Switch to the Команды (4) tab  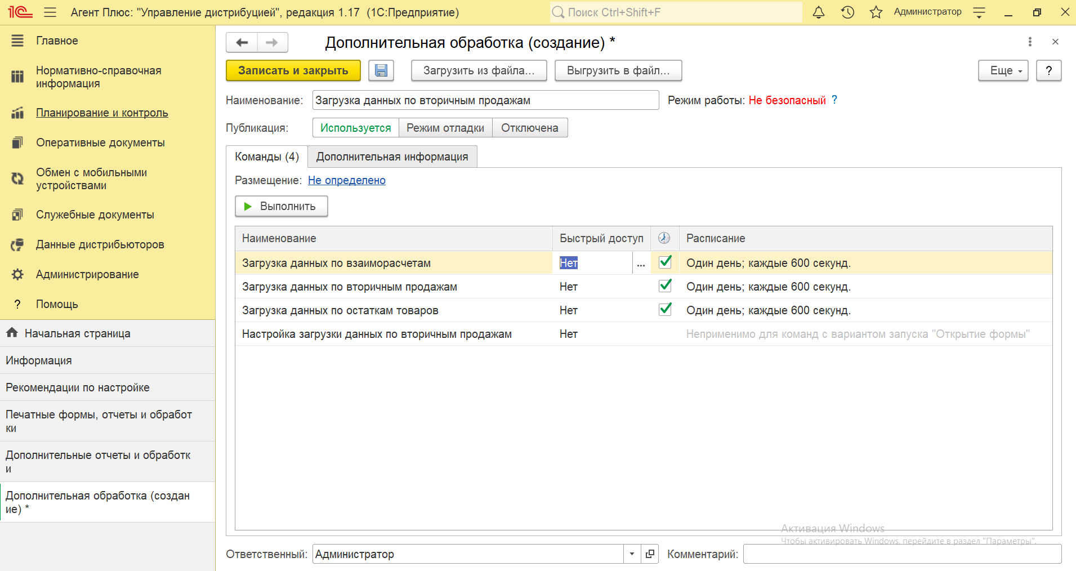click(x=267, y=157)
